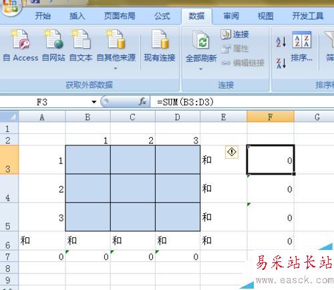334x290 pixels.
Task: Open the custom Sort dialog icon
Action: pos(302,40)
